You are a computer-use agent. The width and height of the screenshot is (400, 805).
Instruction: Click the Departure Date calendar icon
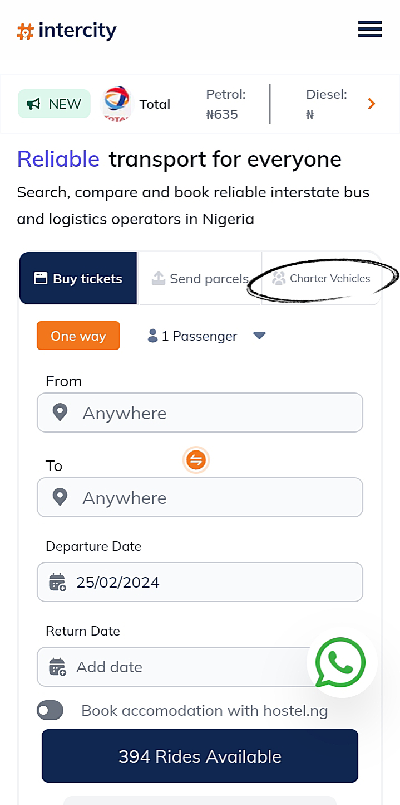57,582
